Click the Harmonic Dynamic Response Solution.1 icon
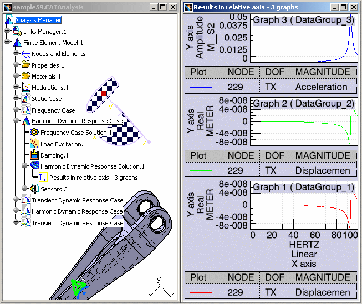 tap(34, 166)
